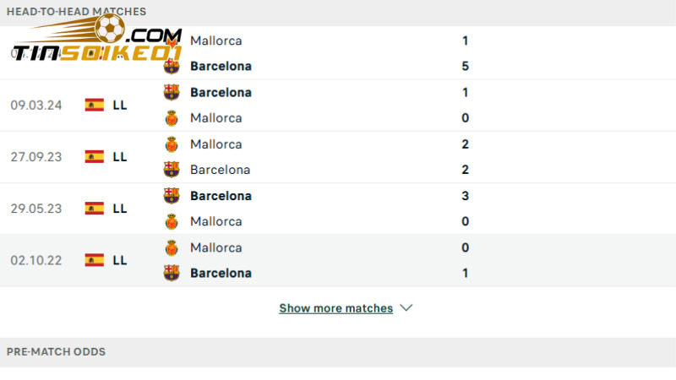The image size is (676, 380).
Task: Click Mallorca crest in 09.03.24 match
Action: pos(172,118)
